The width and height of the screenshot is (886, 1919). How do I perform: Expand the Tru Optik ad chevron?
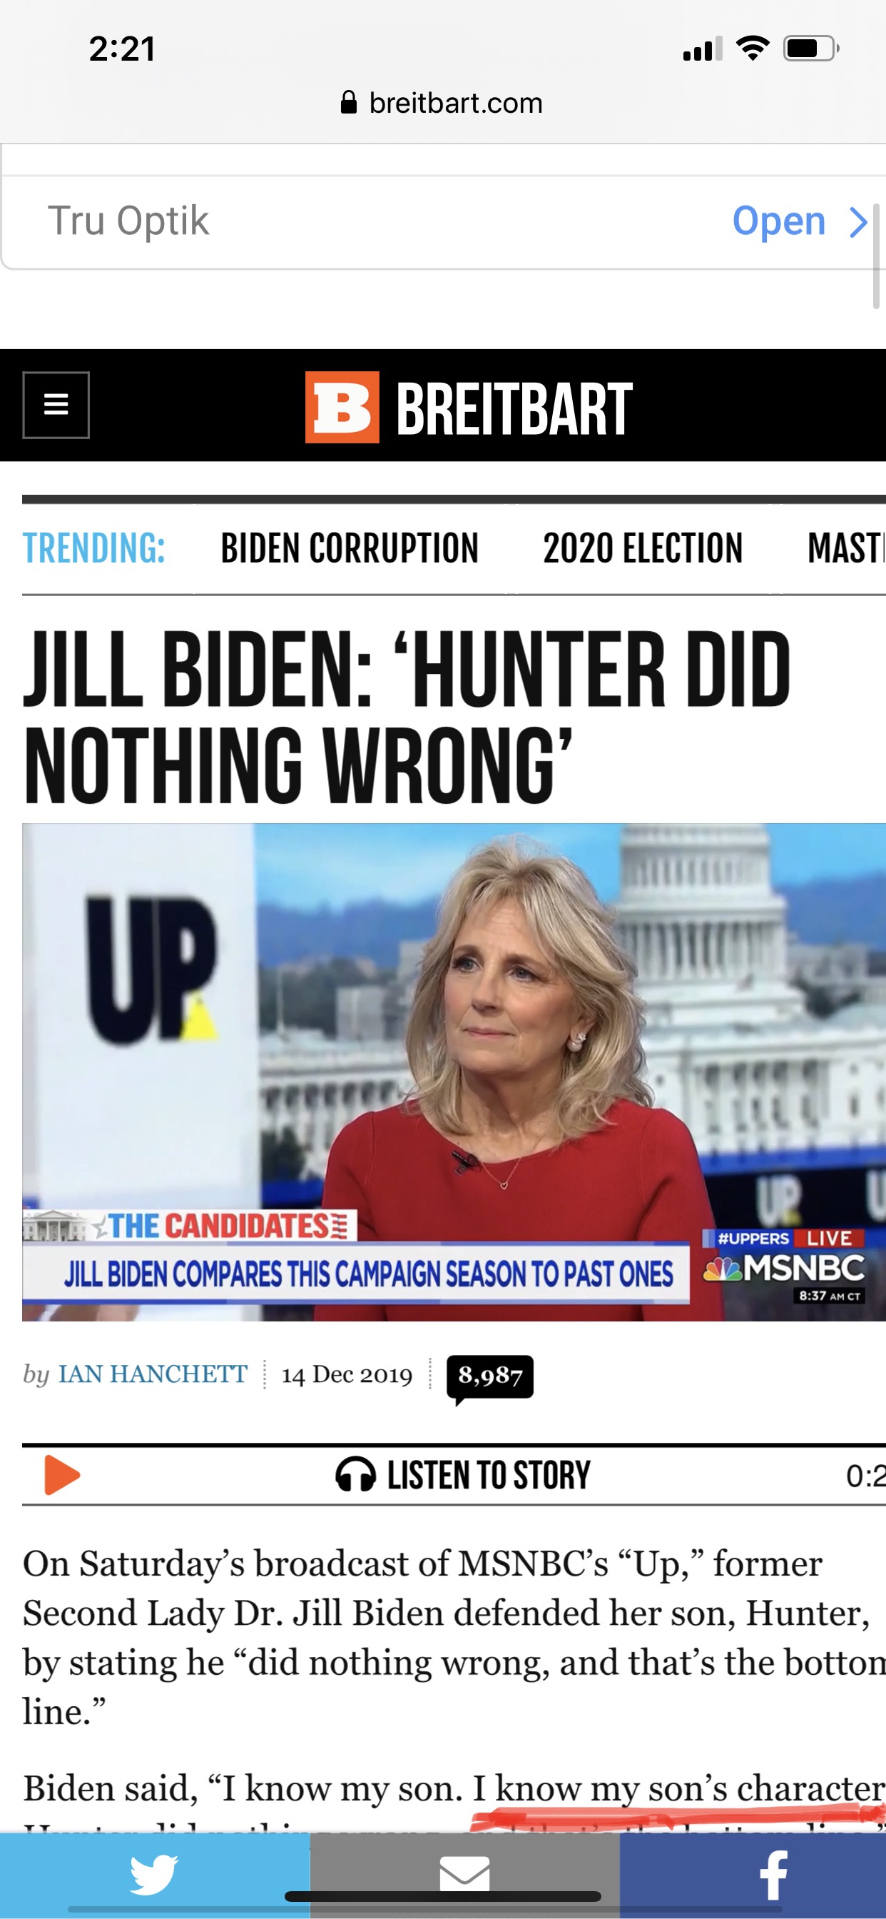coord(859,222)
